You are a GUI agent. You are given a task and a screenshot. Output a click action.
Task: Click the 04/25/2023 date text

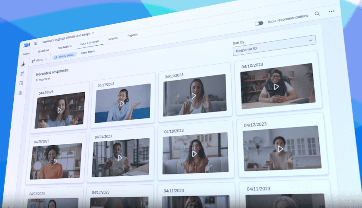[42, 142]
